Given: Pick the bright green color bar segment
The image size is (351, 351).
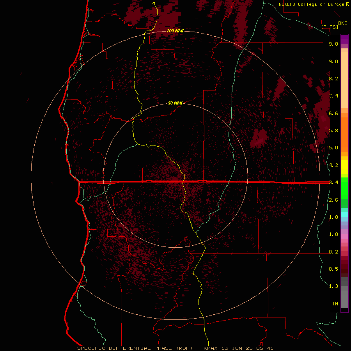Looking at the screenshot, I should [344, 188].
